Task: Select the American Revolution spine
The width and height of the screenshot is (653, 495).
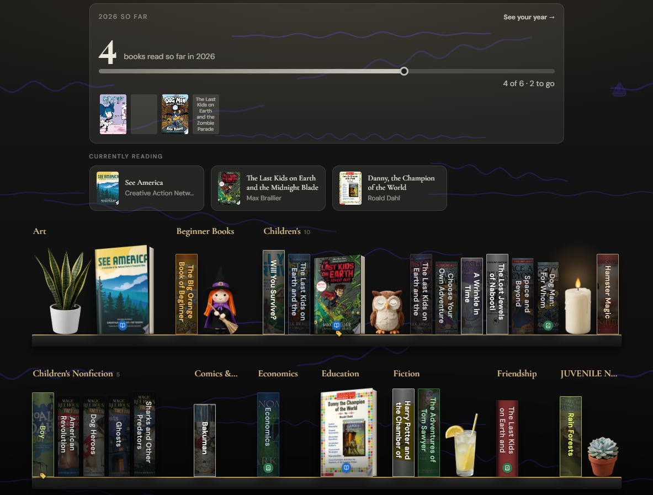Action: (x=68, y=437)
